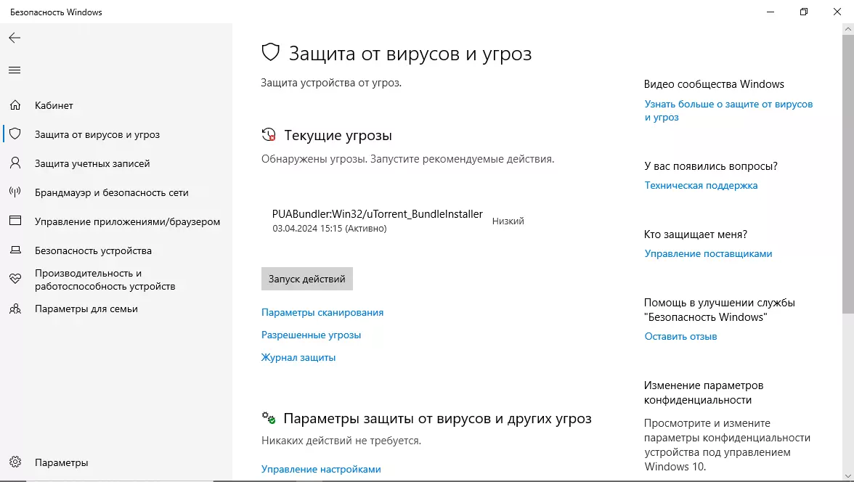
Task: Click the family options people icon
Action: 15,309
